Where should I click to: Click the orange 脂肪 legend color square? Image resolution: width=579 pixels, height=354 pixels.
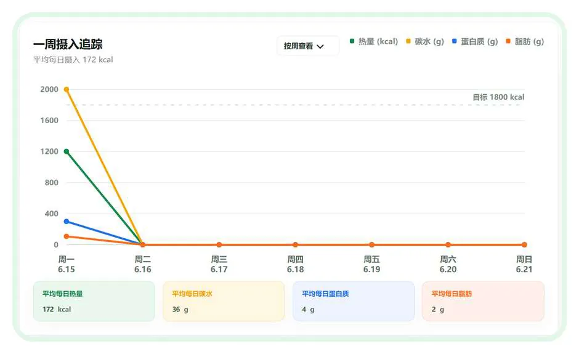(x=508, y=41)
